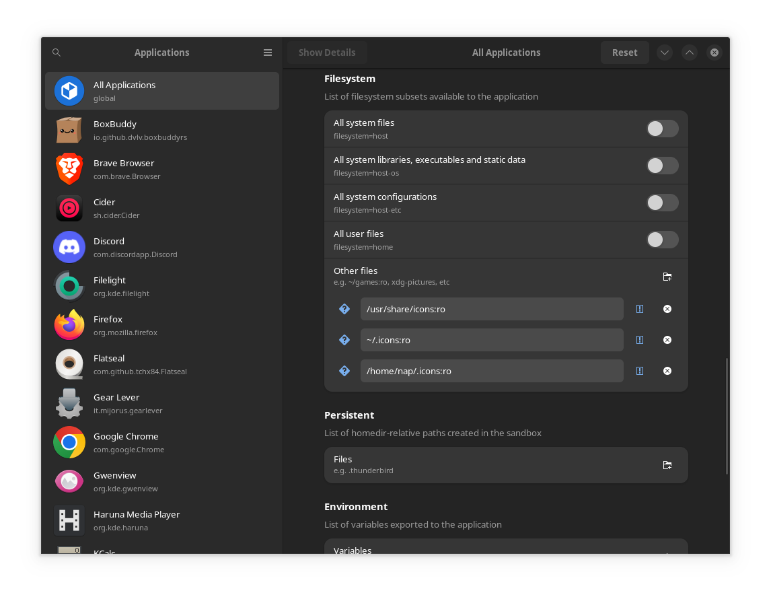Select the All Applications icon
The height and width of the screenshot is (599, 771).
click(x=69, y=91)
